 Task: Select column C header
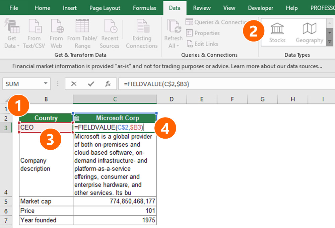(115, 99)
